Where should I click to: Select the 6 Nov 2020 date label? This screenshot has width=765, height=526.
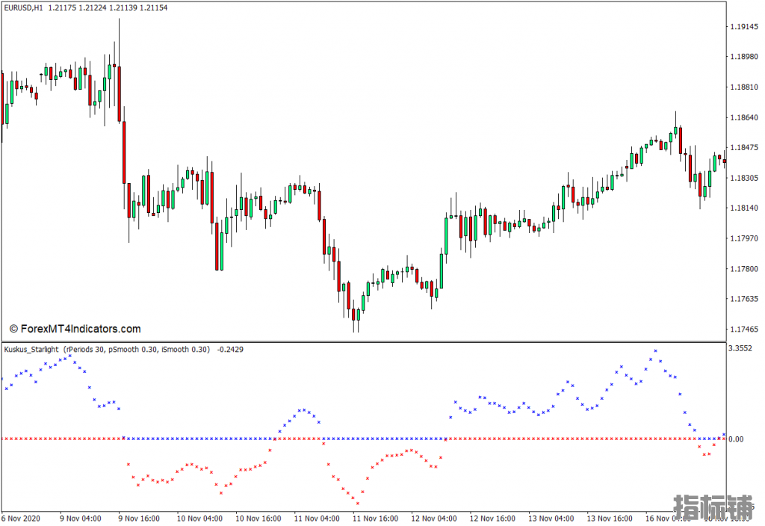[22, 518]
